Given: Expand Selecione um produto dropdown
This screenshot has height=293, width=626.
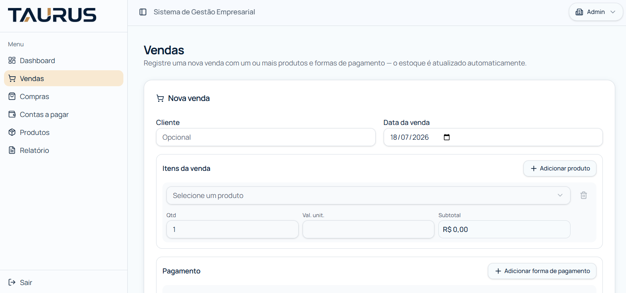Looking at the screenshot, I should (x=368, y=196).
